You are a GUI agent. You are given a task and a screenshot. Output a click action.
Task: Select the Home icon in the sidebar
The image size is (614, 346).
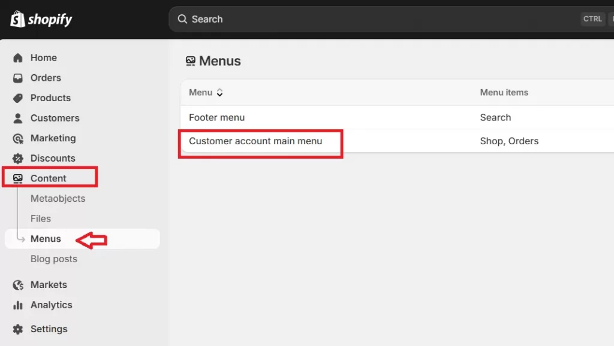[x=19, y=57]
